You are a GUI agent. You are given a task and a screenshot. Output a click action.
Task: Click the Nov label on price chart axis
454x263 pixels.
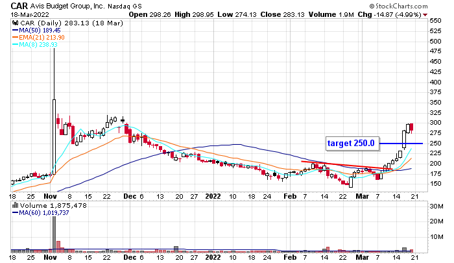pos(50,196)
